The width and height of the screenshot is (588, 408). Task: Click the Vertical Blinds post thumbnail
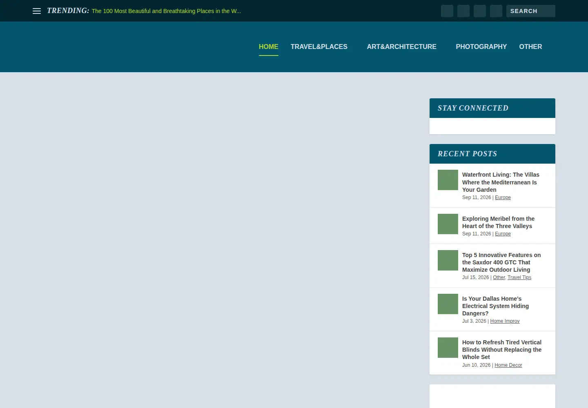[448, 348]
